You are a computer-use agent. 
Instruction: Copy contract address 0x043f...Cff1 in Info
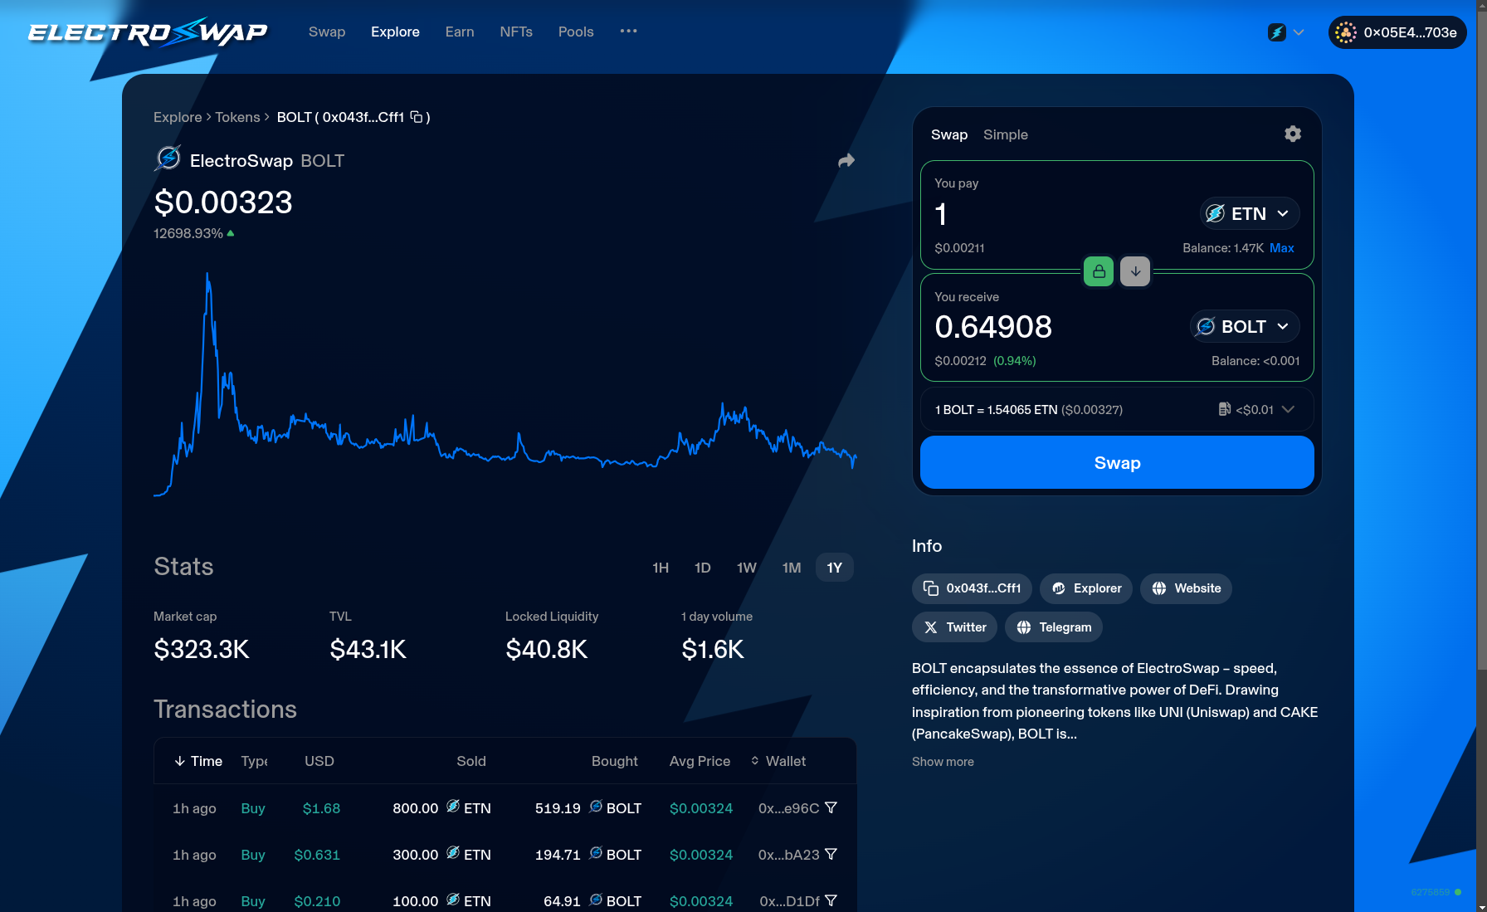(x=972, y=588)
